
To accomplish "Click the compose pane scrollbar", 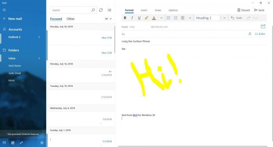I will [272, 83].
